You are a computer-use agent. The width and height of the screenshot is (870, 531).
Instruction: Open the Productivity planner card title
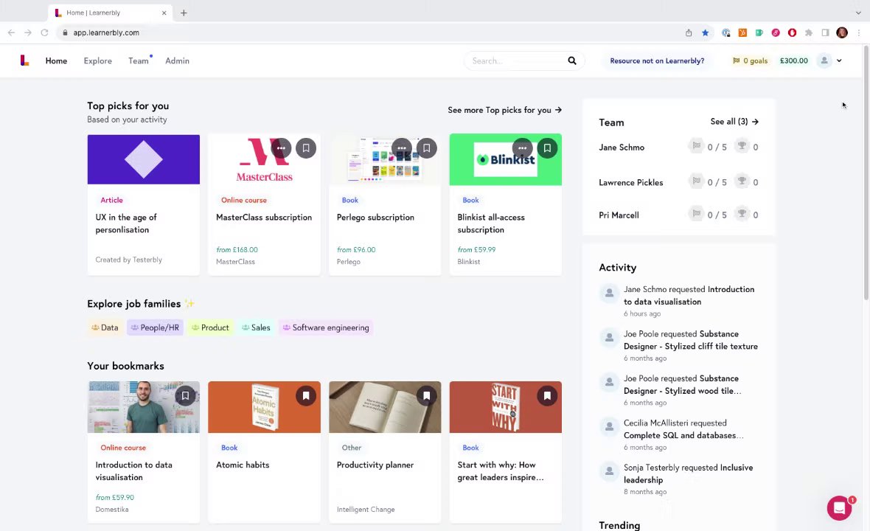click(375, 465)
